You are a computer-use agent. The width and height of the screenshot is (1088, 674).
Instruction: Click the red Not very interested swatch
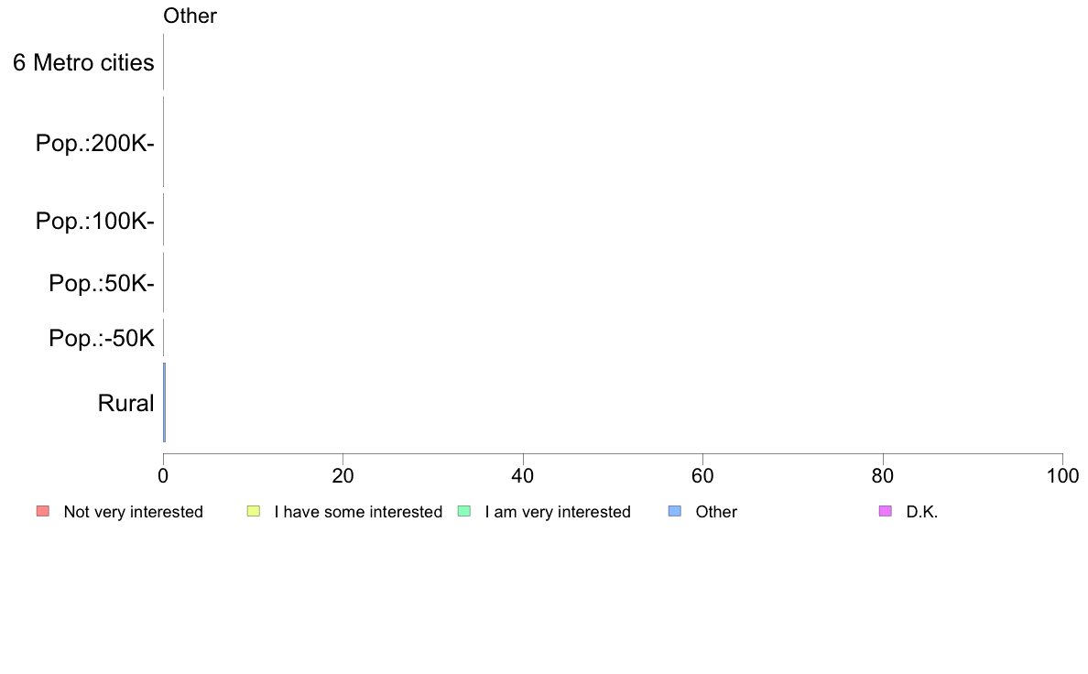pos(43,512)
